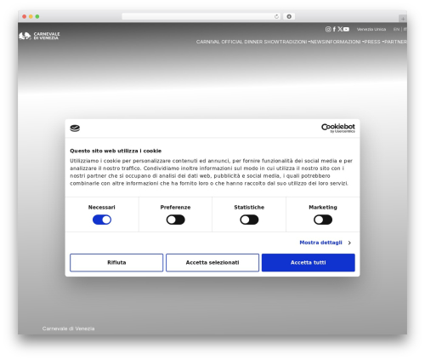Toggle the Necessari cookies switch
The height and width of the screenshot is (360, 425).
click(x=102, y=220)
